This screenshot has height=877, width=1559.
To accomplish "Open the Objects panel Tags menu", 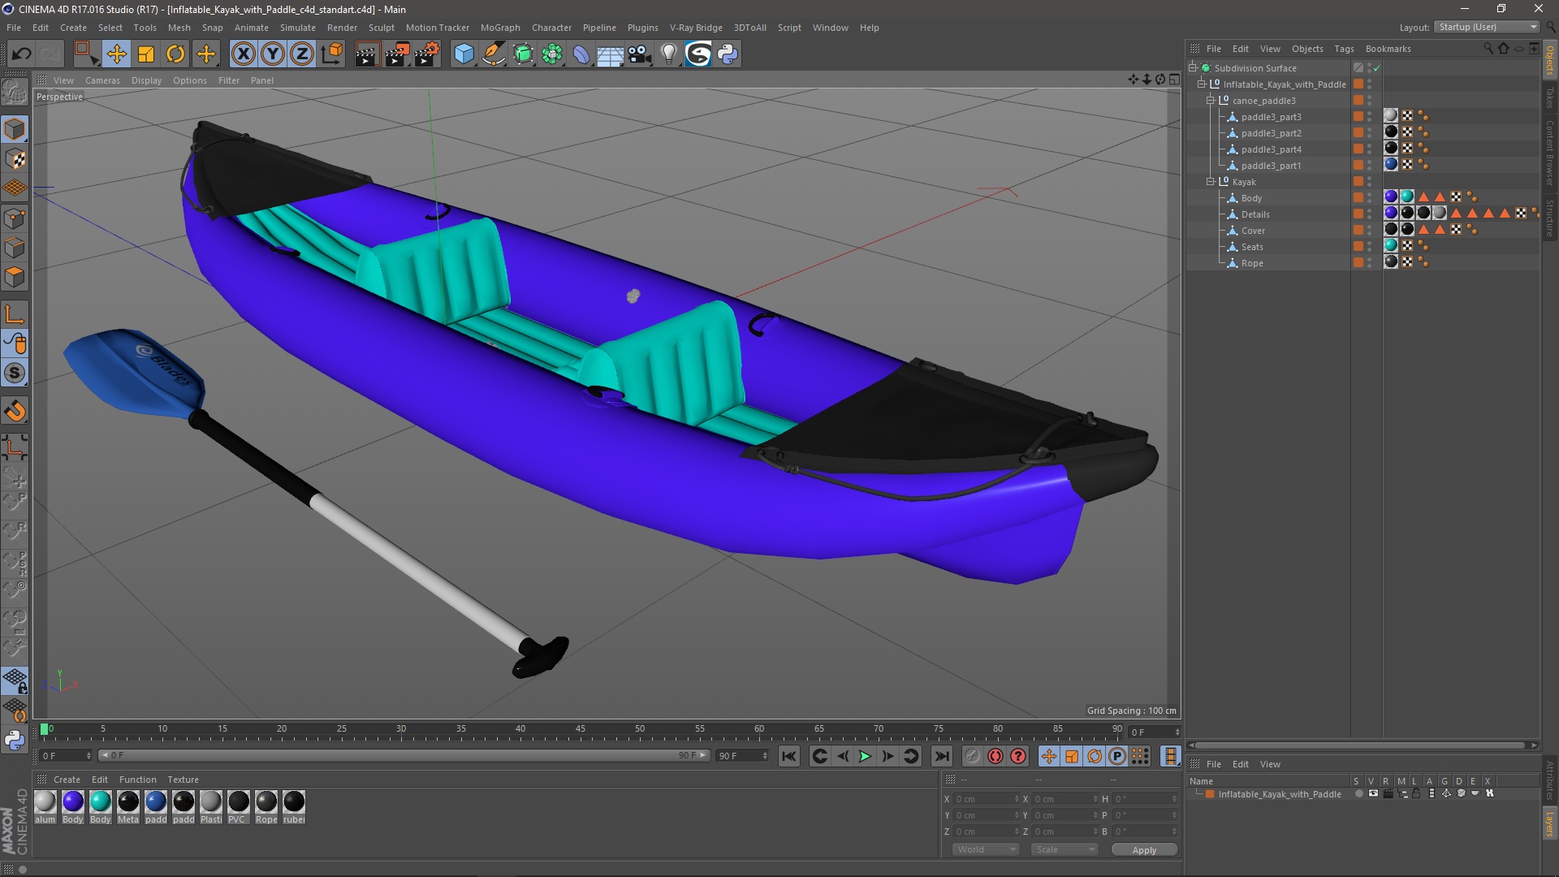I will [1344, 49].
